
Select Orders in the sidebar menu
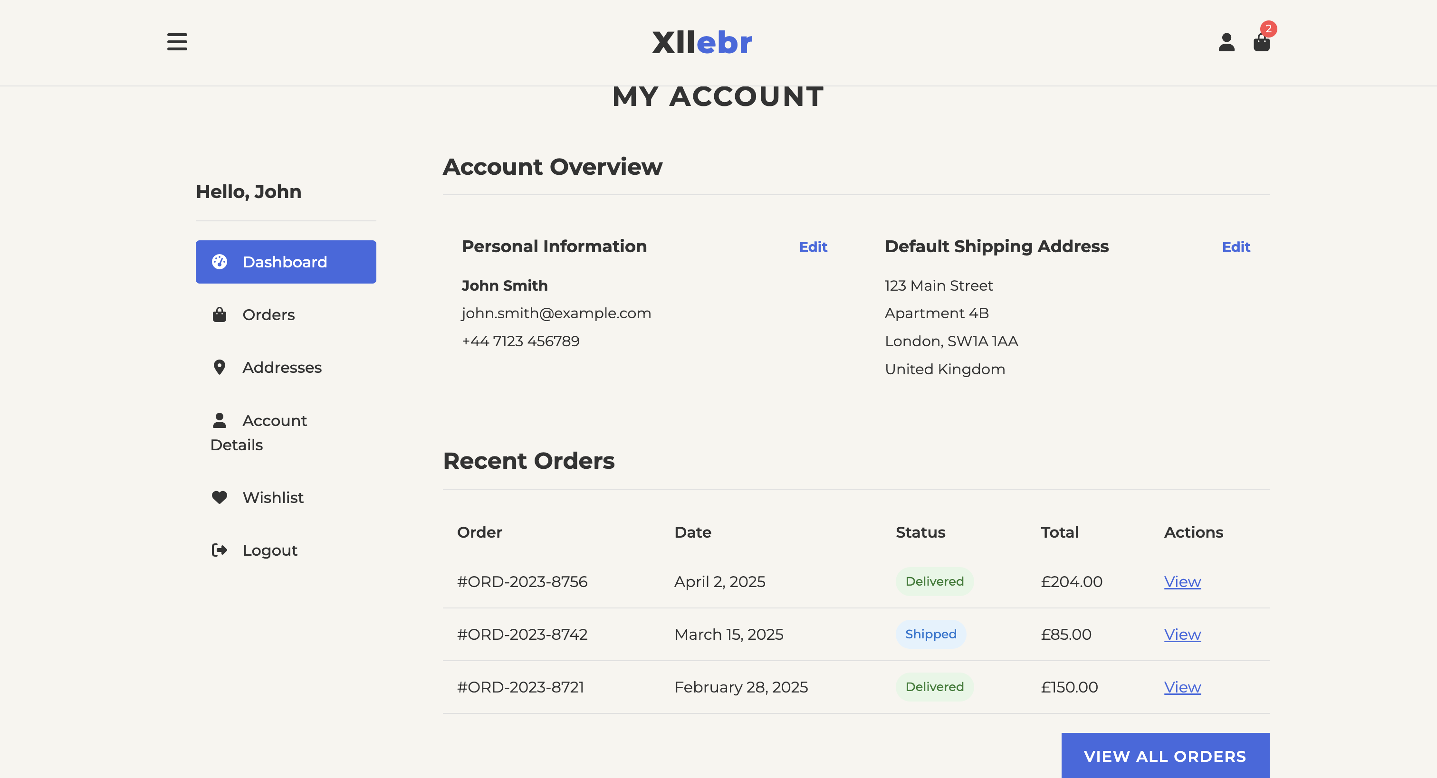pos(268,314)
